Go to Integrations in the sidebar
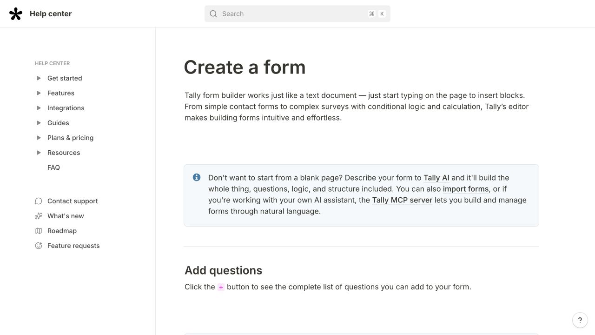This screenshot has width=595, height=335. click(66, 108)
